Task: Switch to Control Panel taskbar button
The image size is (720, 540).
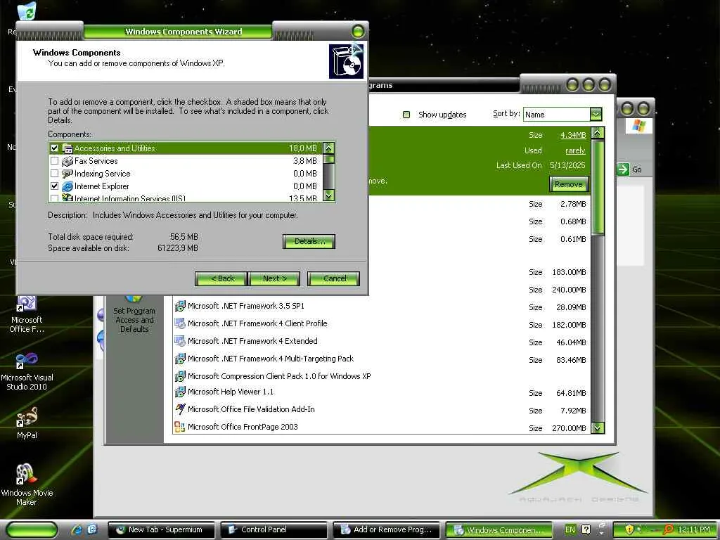Action: click(x=274, y=530)
